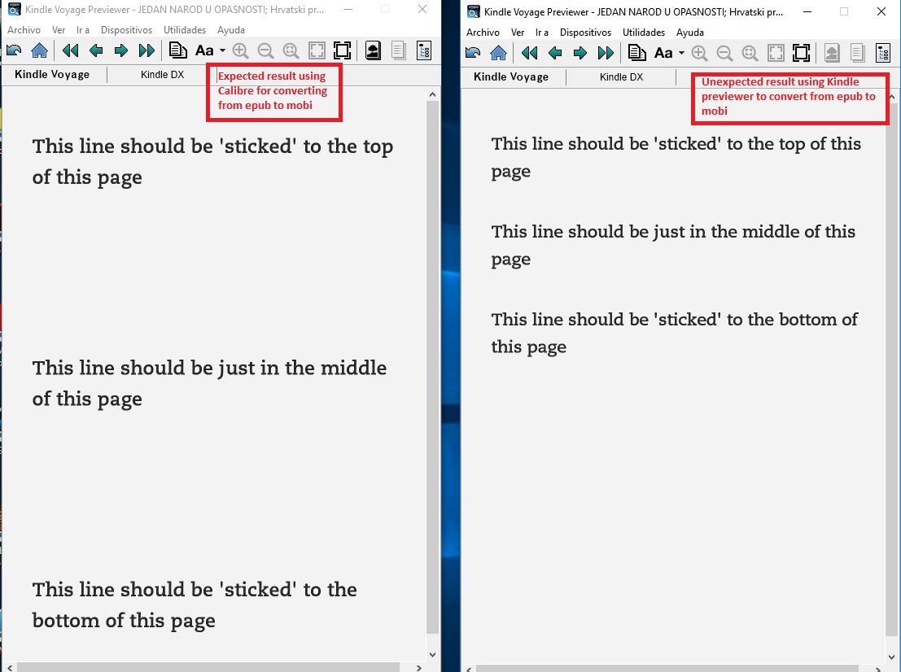Open Aa font settings in left window
The height and width of the screenshot is (672, 901).
coord(204,50)
